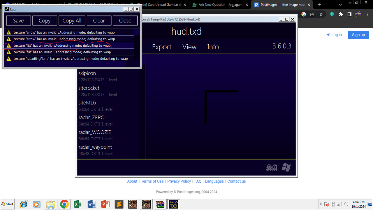Click the share page icon in address bar
This screenshot has width=373, height=210.
[x=312, y=14]
